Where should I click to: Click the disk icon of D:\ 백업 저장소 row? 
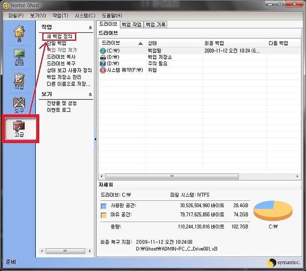[103, 57]
